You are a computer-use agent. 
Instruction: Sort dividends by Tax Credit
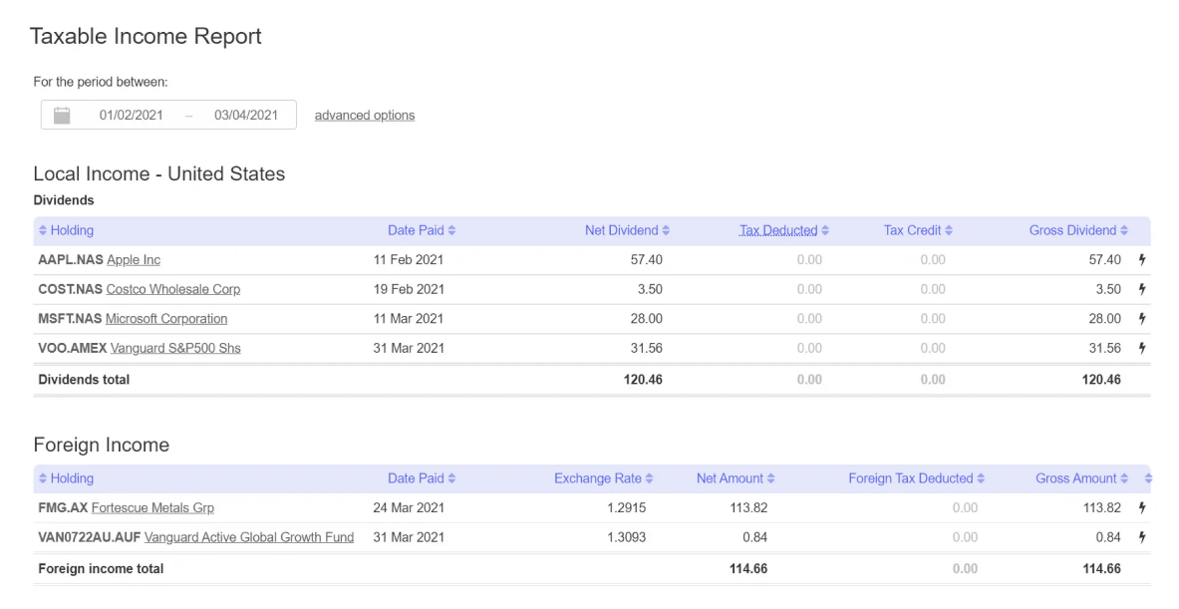point(918,230)
